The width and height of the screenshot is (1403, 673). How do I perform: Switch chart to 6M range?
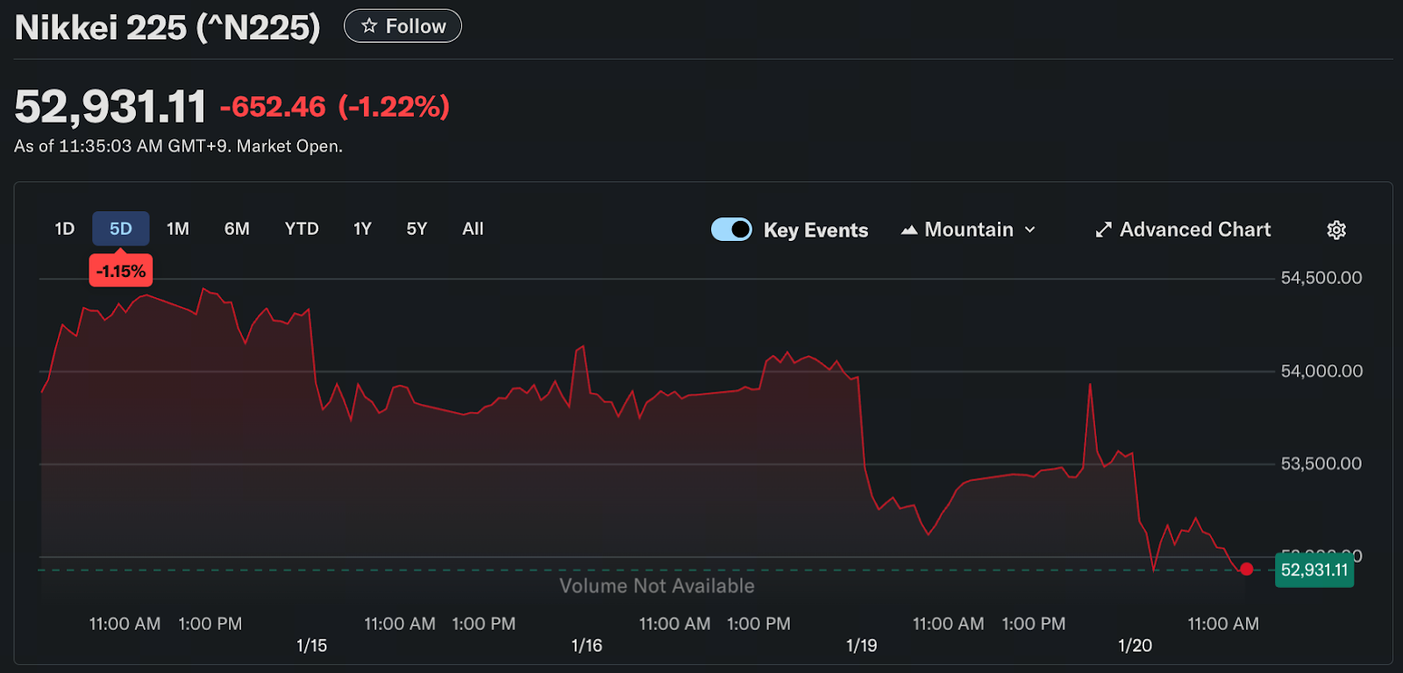[x=237, y=229]
